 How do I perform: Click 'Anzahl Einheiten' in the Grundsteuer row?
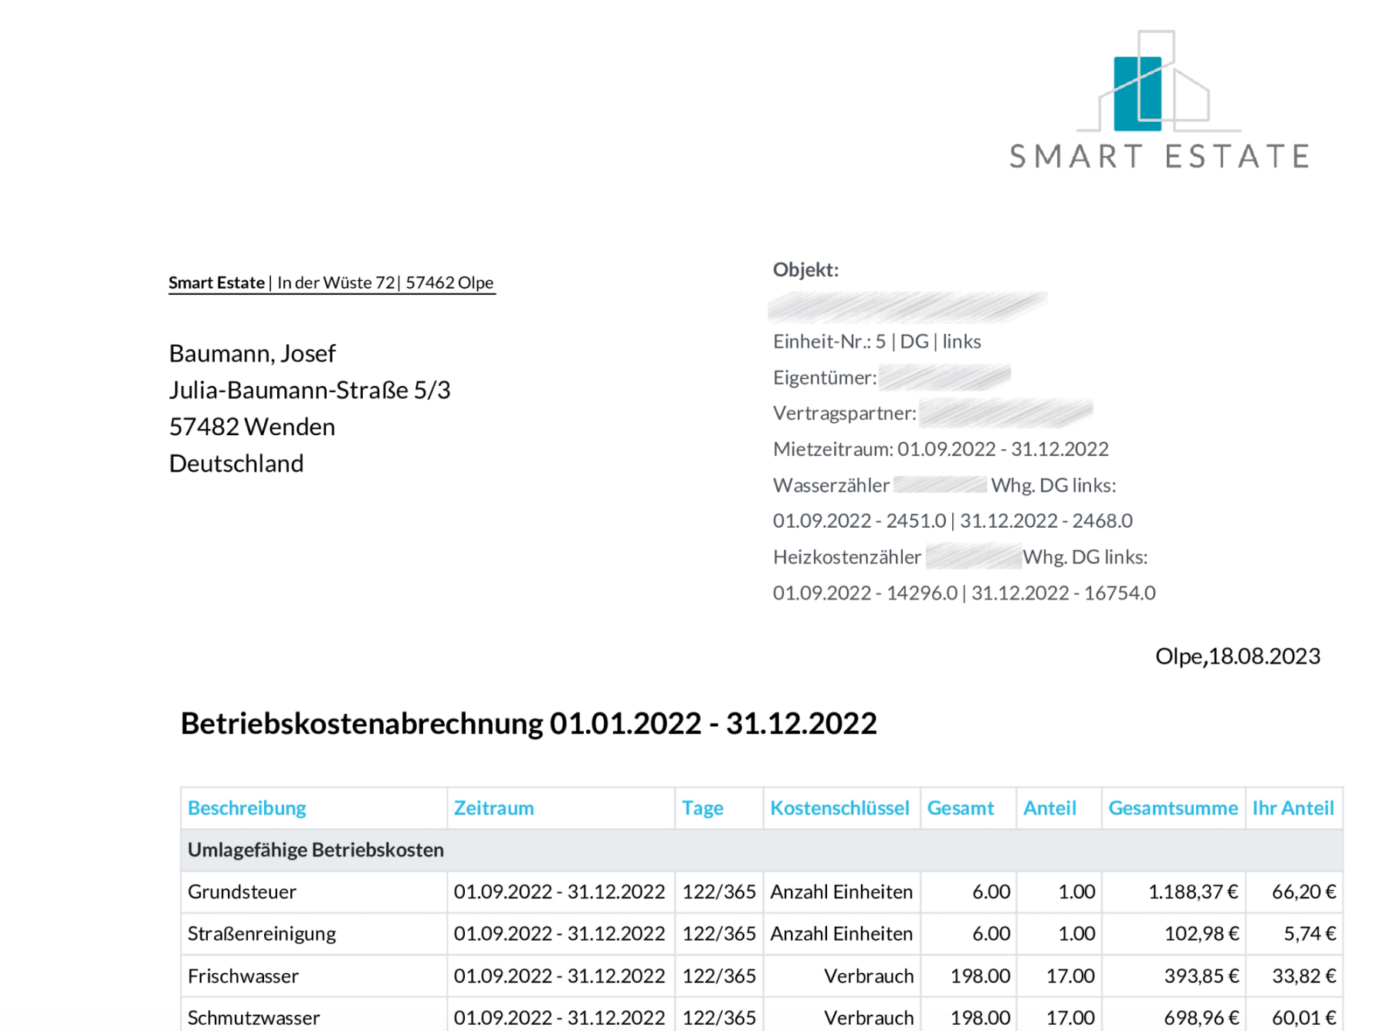[x=842, y=892]
